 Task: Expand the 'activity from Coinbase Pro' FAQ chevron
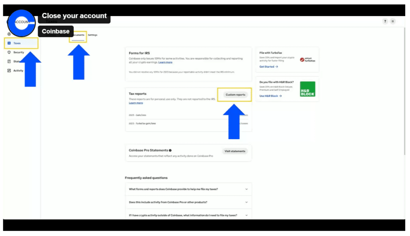(x=246, y=202)
